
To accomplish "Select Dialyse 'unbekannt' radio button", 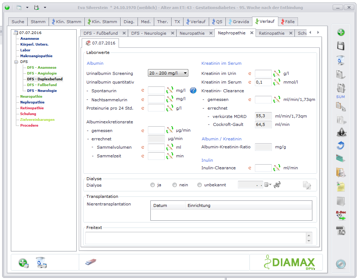I will click(200, 185).
